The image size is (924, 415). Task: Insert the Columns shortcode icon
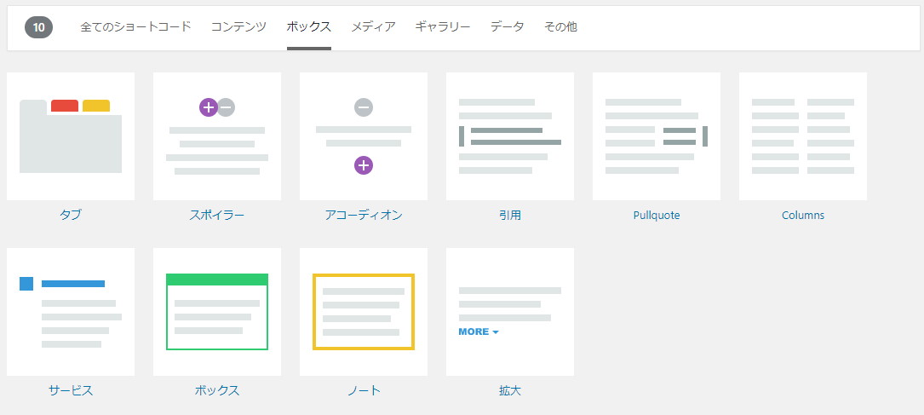coord(803,136)
